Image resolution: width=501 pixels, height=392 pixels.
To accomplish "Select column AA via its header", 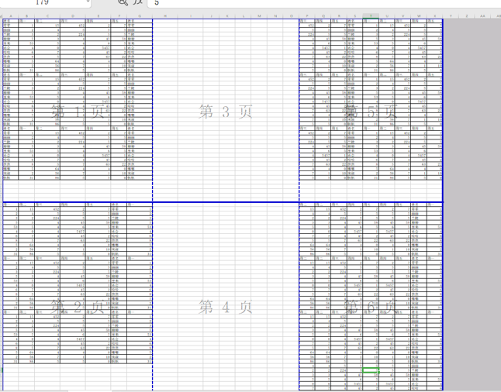I will tap(483, 16).
